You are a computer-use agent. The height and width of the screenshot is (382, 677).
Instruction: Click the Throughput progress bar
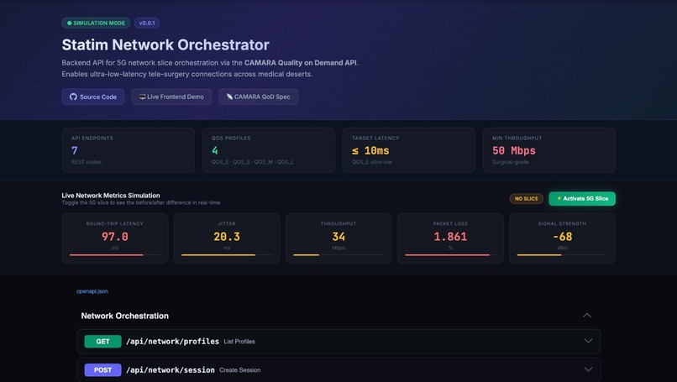[x=338, y=255]
